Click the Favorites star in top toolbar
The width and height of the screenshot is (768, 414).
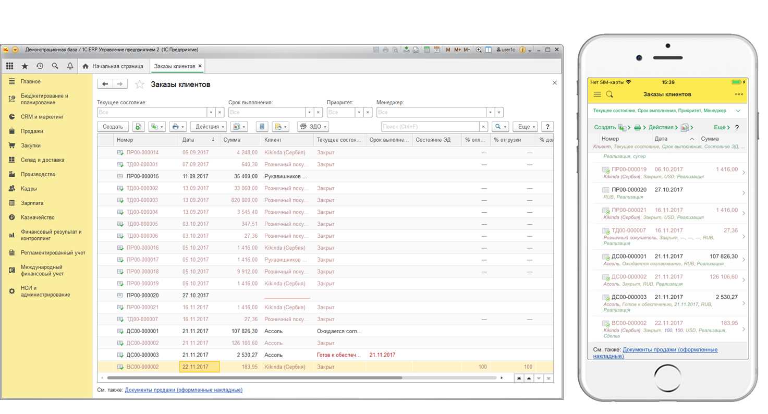pos(25,66)
